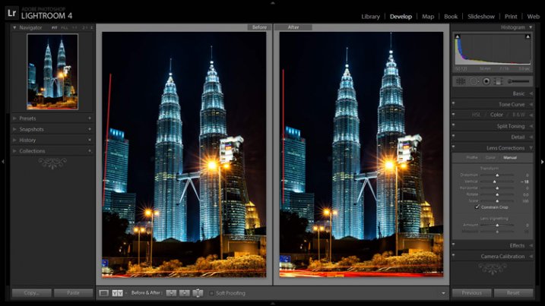The width and height of the screenshot is (545, 306).
Task: Click the plus icon next to Collections
Action: (x=90, y=151)
